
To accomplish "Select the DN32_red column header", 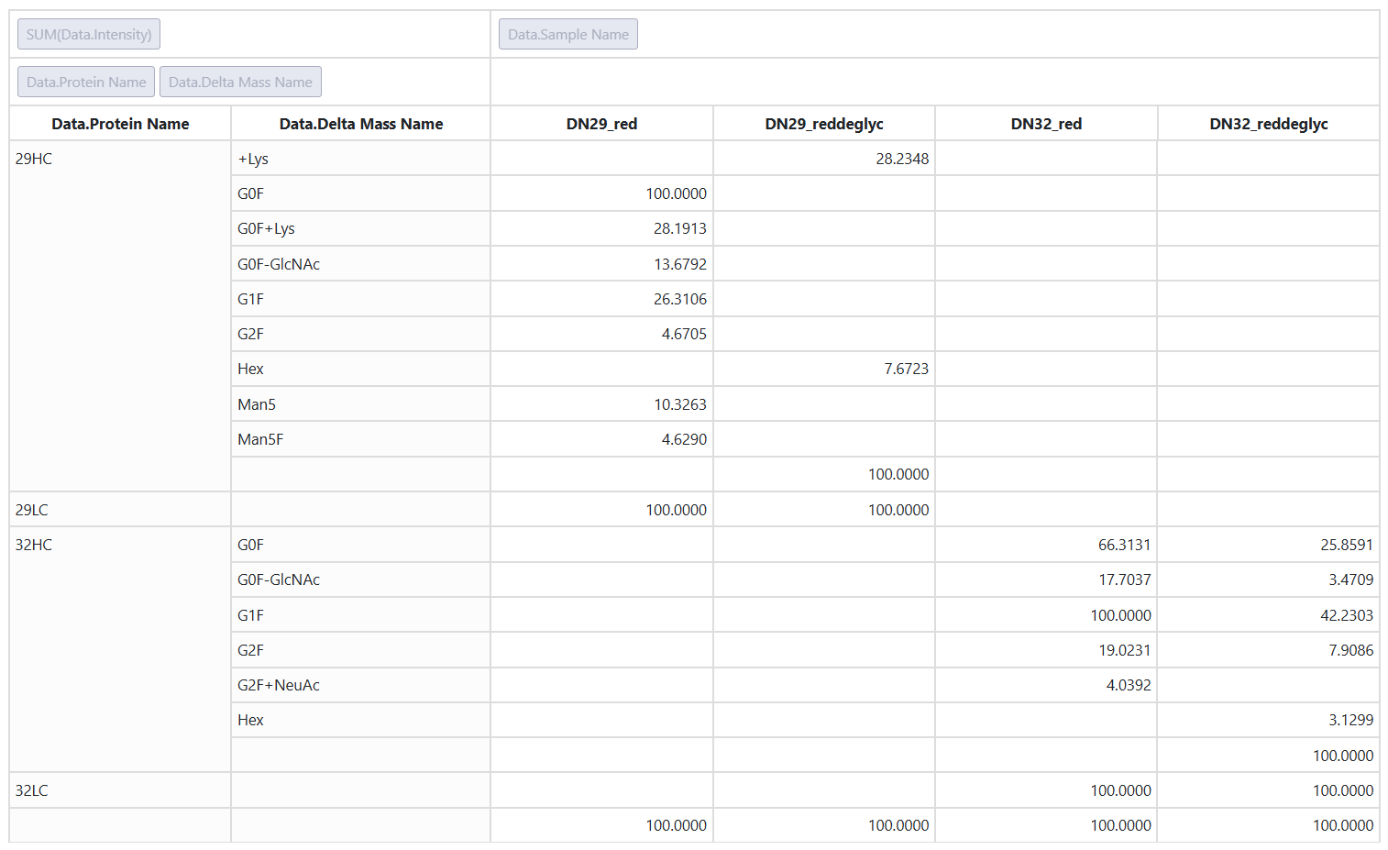I will [x=1046, y=124].
